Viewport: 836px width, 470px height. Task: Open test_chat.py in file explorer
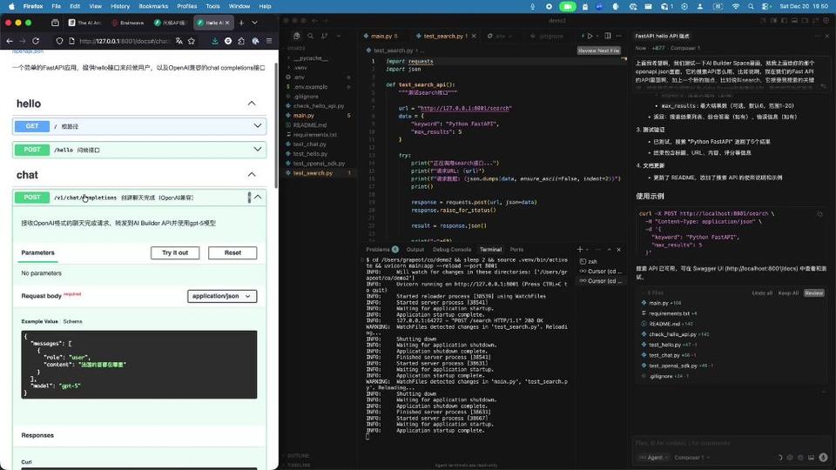[309, 144]
